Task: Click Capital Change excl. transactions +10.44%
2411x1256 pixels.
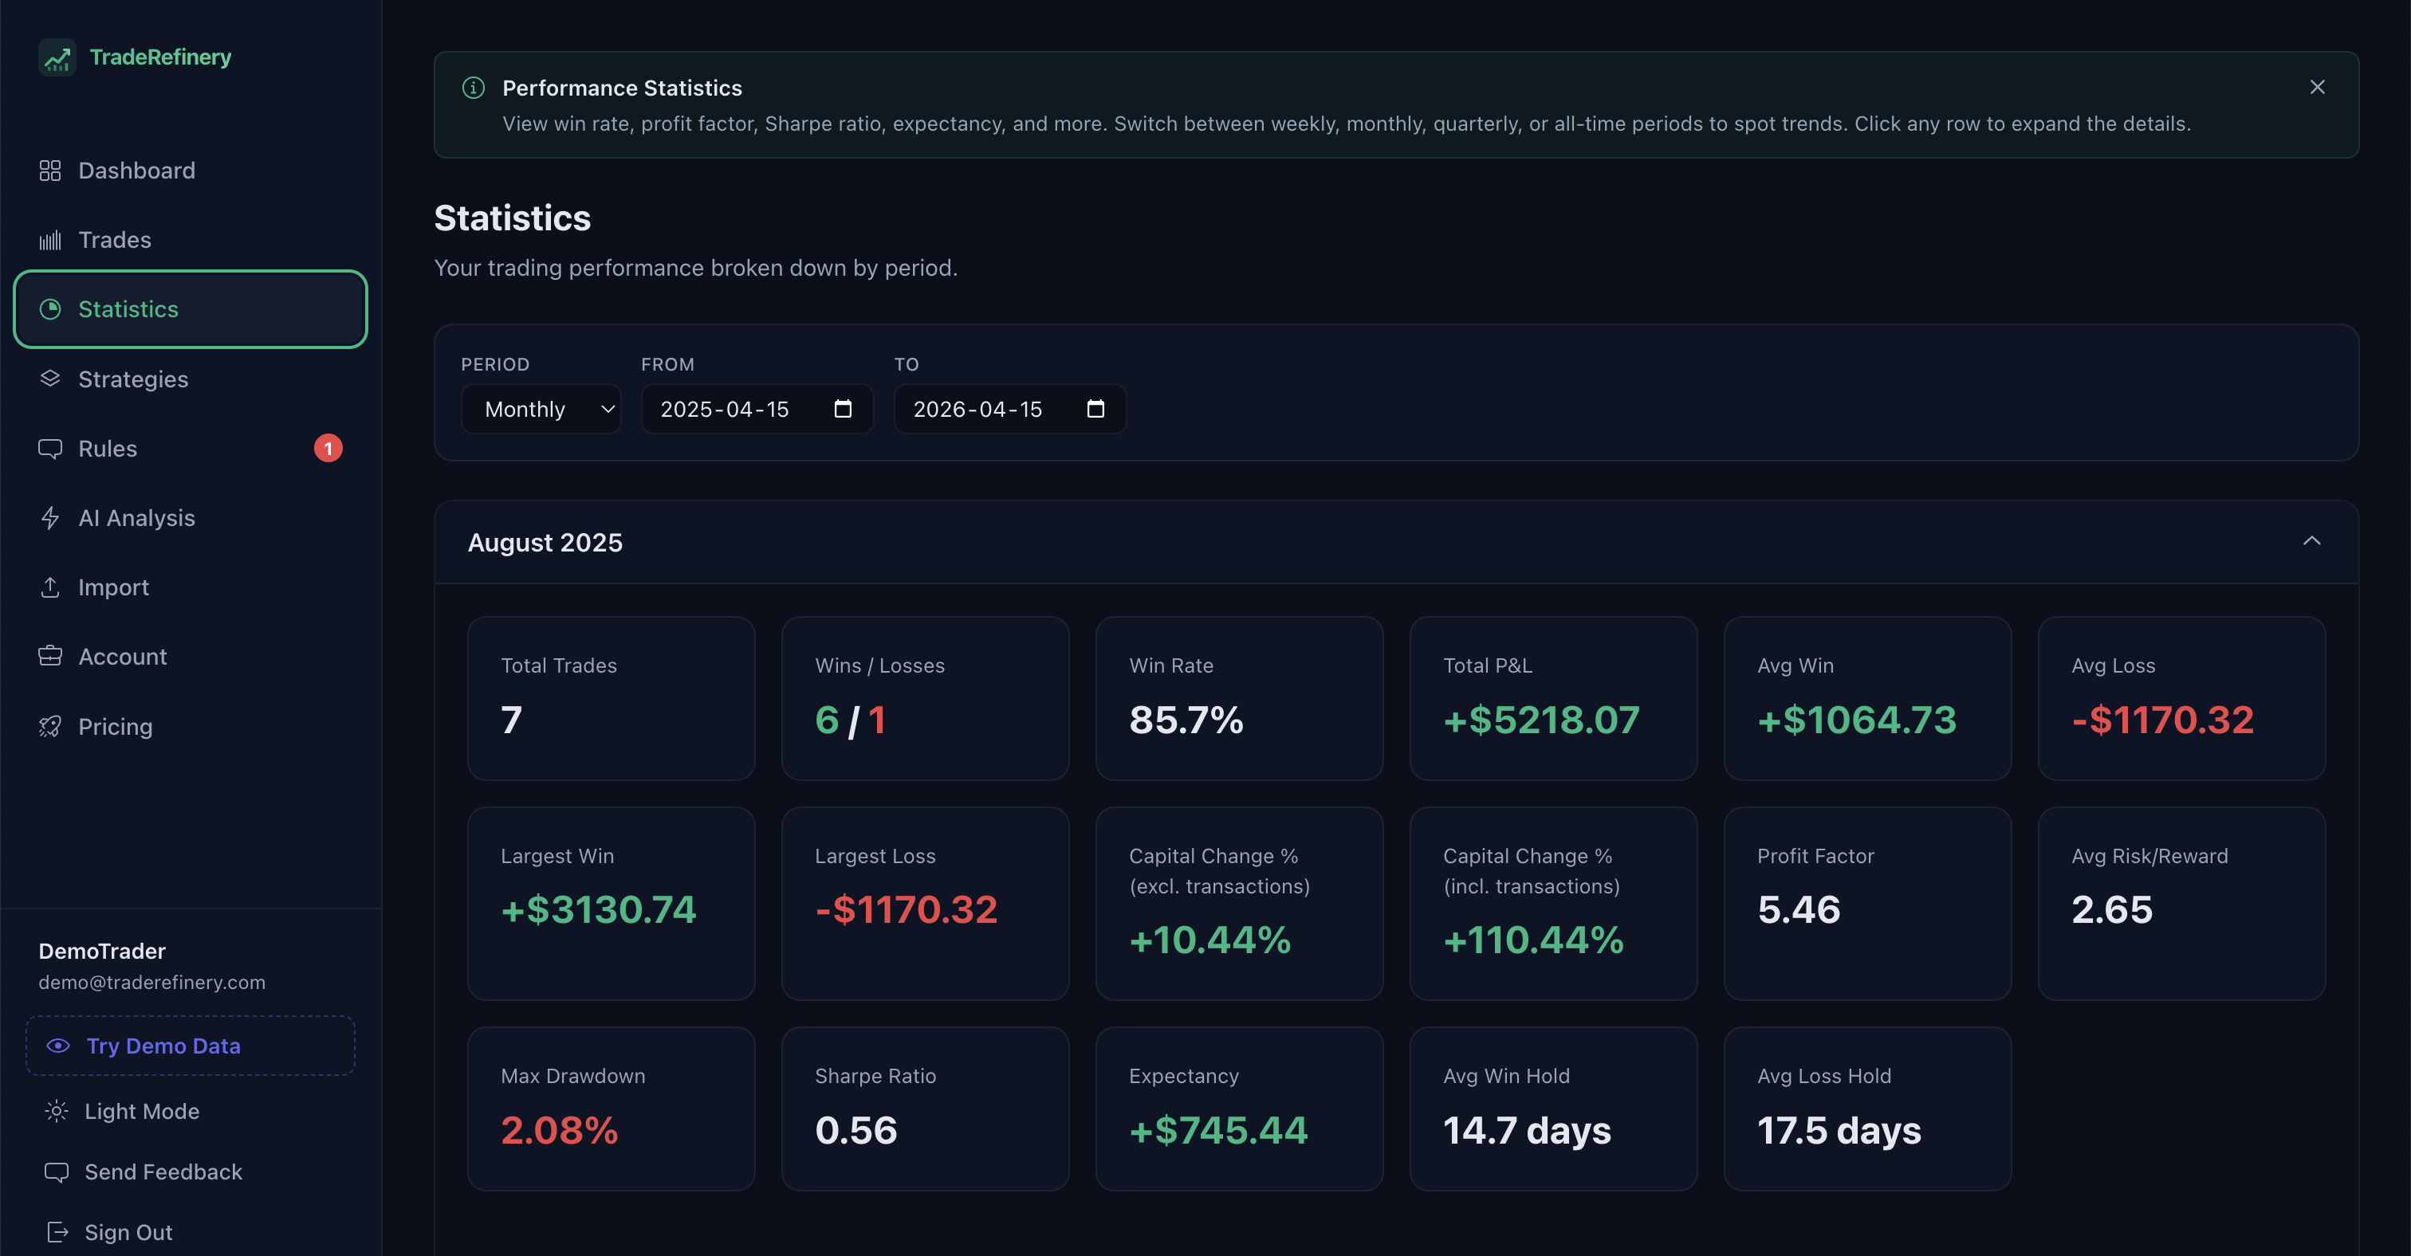Action: 1209,940
